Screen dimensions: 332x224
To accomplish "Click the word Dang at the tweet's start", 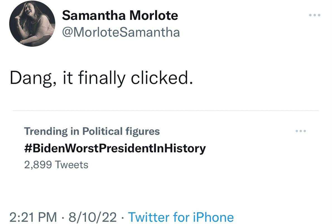I will 32,78.
